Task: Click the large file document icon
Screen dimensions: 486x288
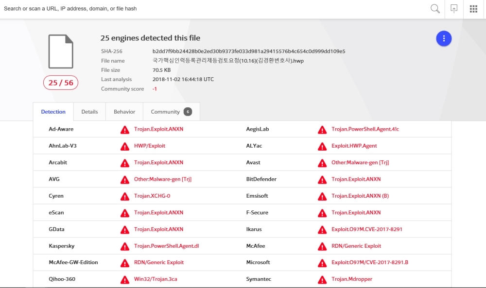Action: [x=61, y=51]
